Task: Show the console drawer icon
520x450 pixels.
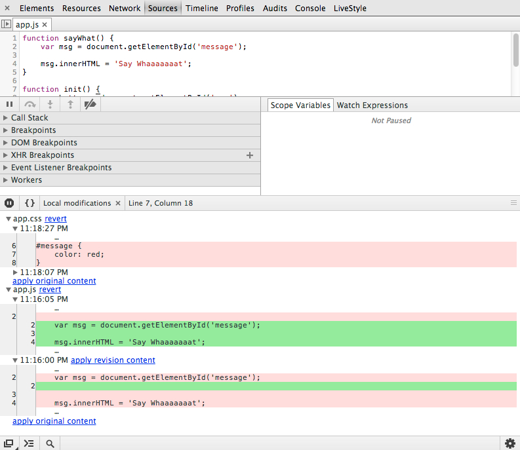Action: coord(30,443)
